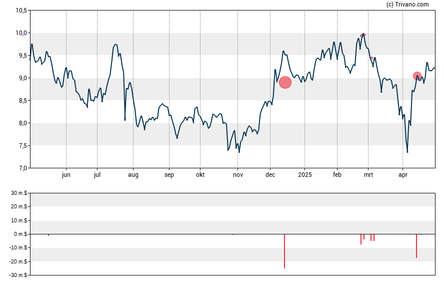Click the 'feb' month label
The width and height of the screenshot is (444, 283).
tap(337, 175)
